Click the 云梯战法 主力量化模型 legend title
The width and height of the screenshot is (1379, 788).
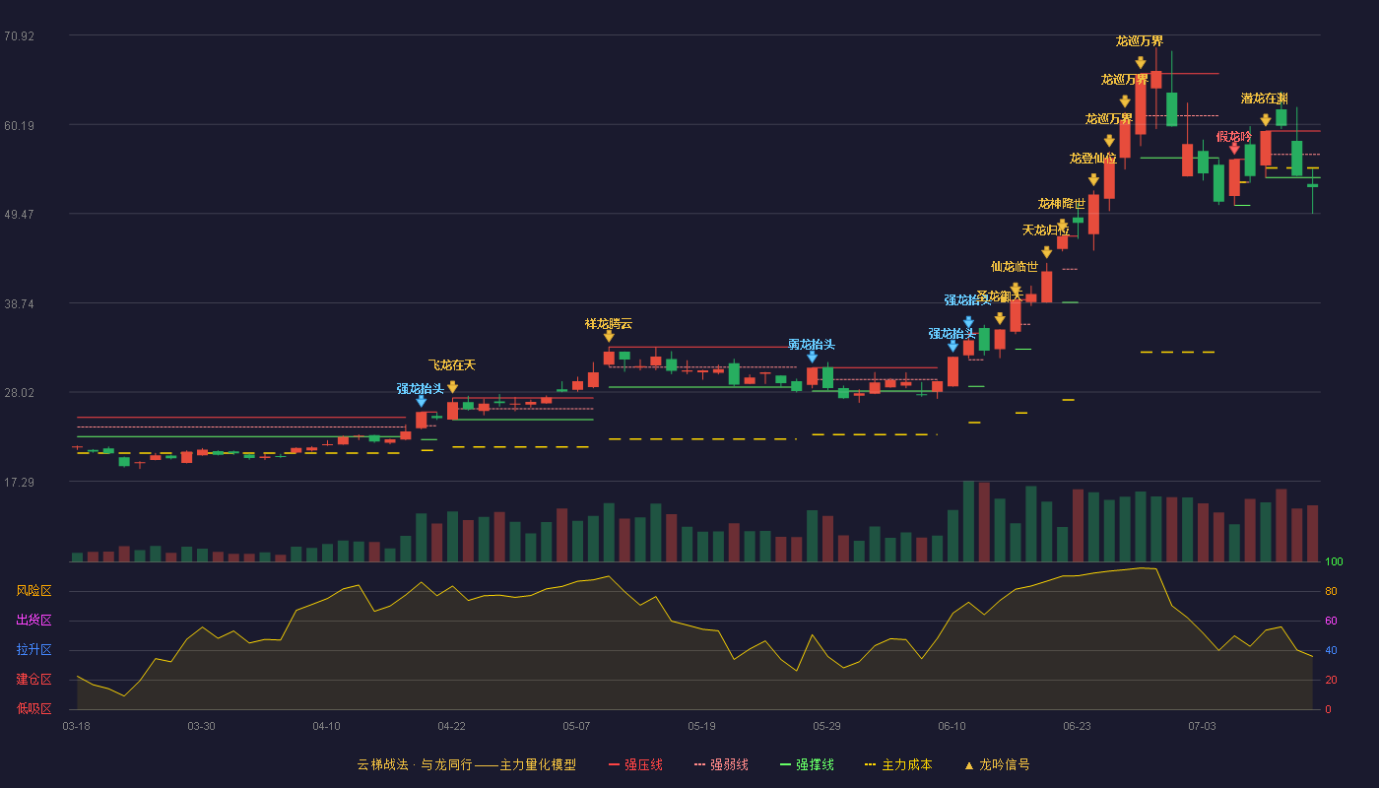tap(466, 764)
